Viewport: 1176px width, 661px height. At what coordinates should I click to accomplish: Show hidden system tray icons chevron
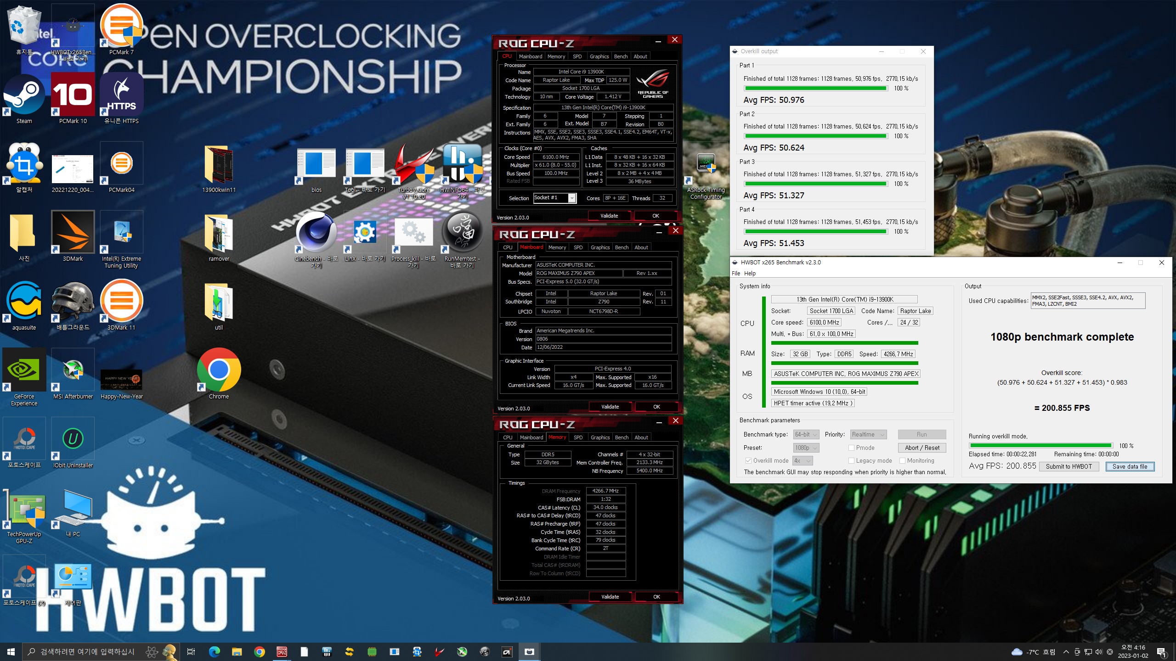(x=1066, y=652)
